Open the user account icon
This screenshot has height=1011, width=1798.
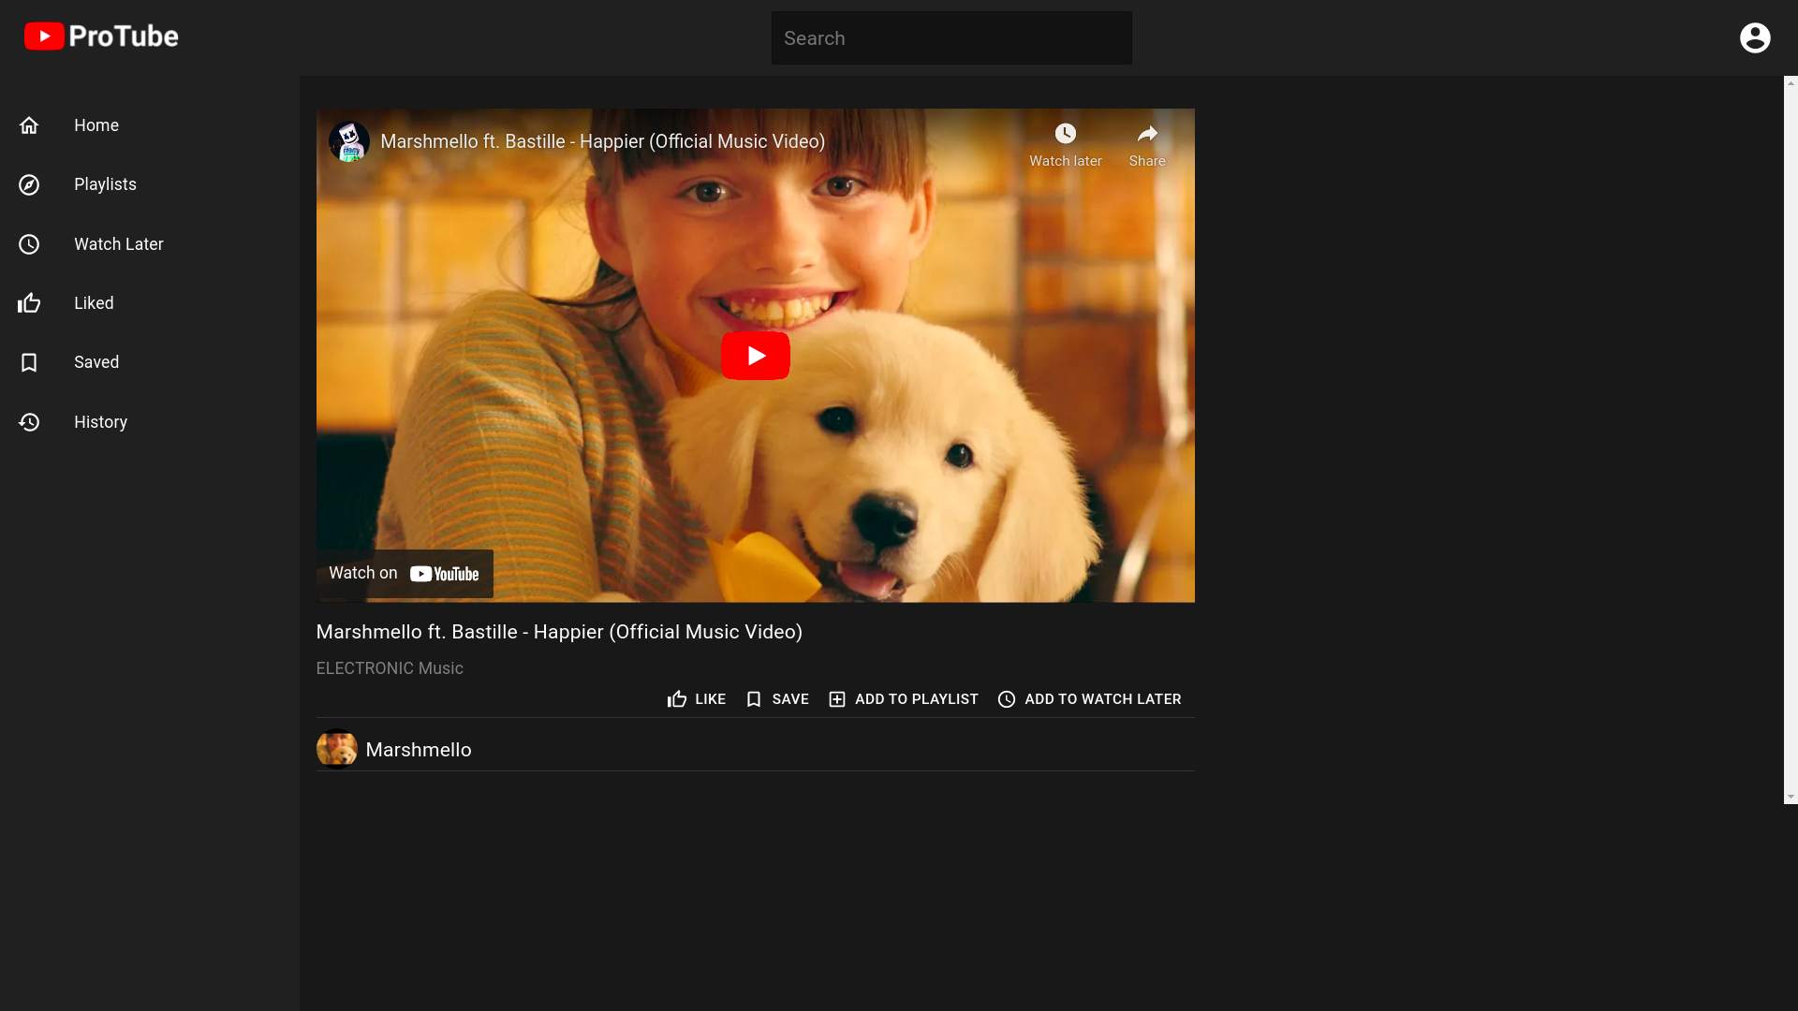click(1755, 37)
